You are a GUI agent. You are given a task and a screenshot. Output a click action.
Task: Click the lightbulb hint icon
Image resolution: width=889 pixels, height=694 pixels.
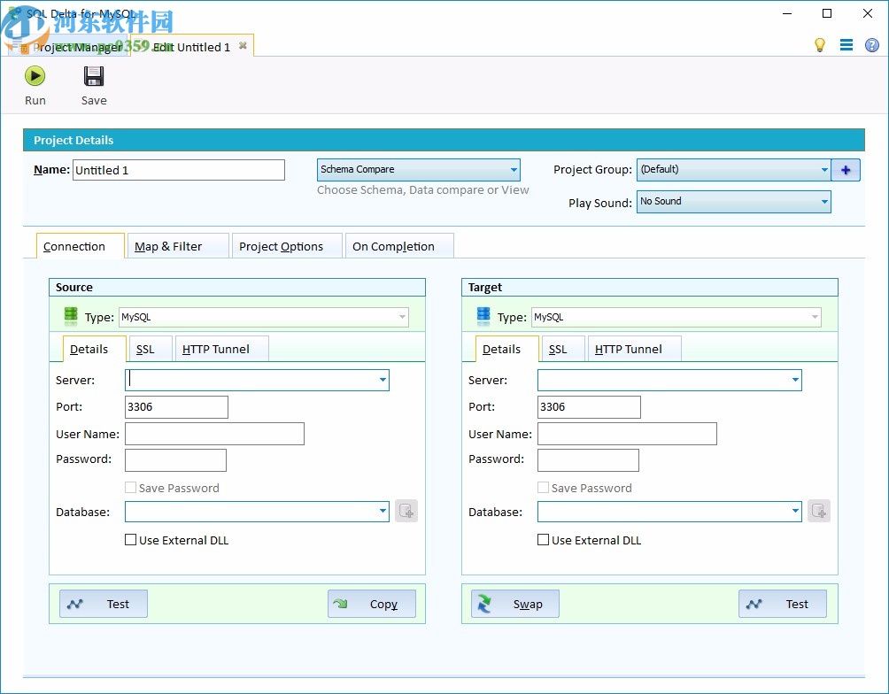(819, 44)
